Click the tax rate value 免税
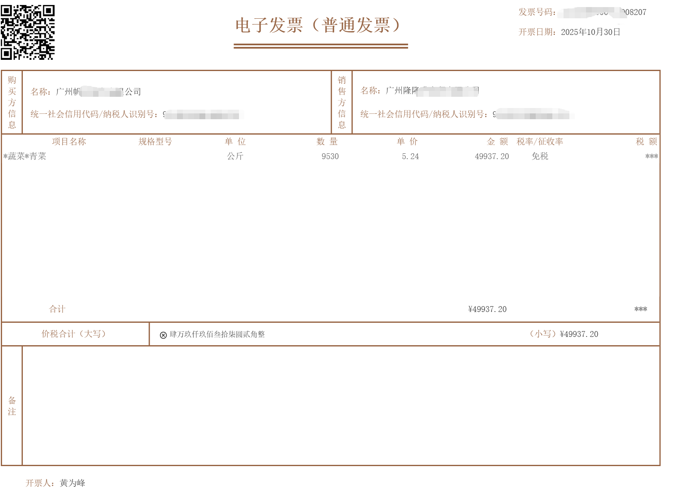 (540, 157)
